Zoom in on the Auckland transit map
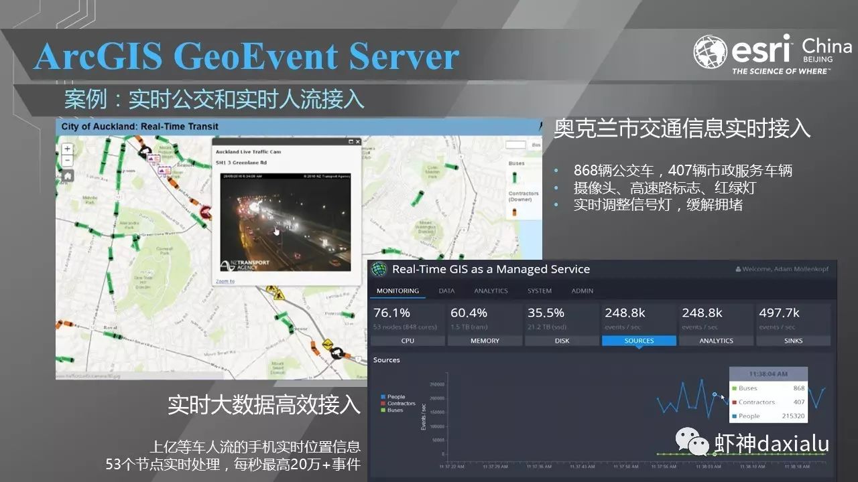Viewport: 858px width, 482px height. 67,149
